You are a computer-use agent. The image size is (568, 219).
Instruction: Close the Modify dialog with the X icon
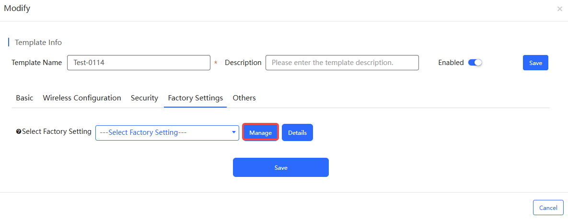pyautogui.click(x=560, y=9)
